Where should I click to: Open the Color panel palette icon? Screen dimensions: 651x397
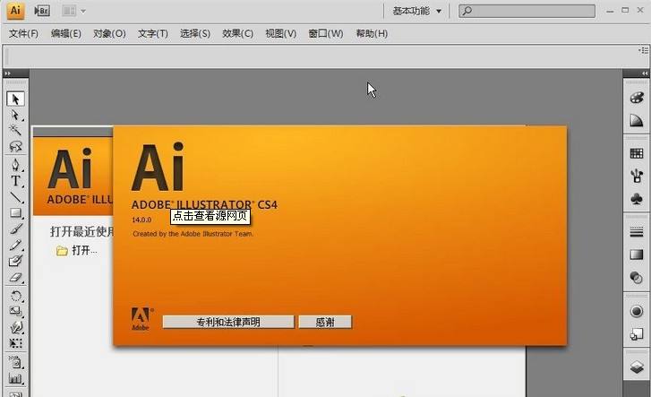[x=637, y=98]
